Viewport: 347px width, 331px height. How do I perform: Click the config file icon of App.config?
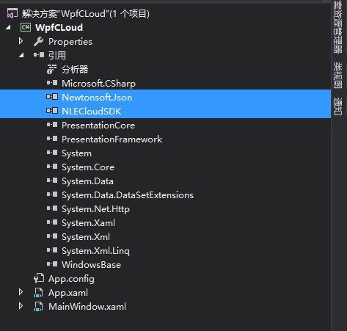tap(39, 278)
